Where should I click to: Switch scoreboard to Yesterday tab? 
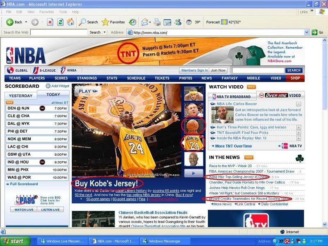(20, 96)
